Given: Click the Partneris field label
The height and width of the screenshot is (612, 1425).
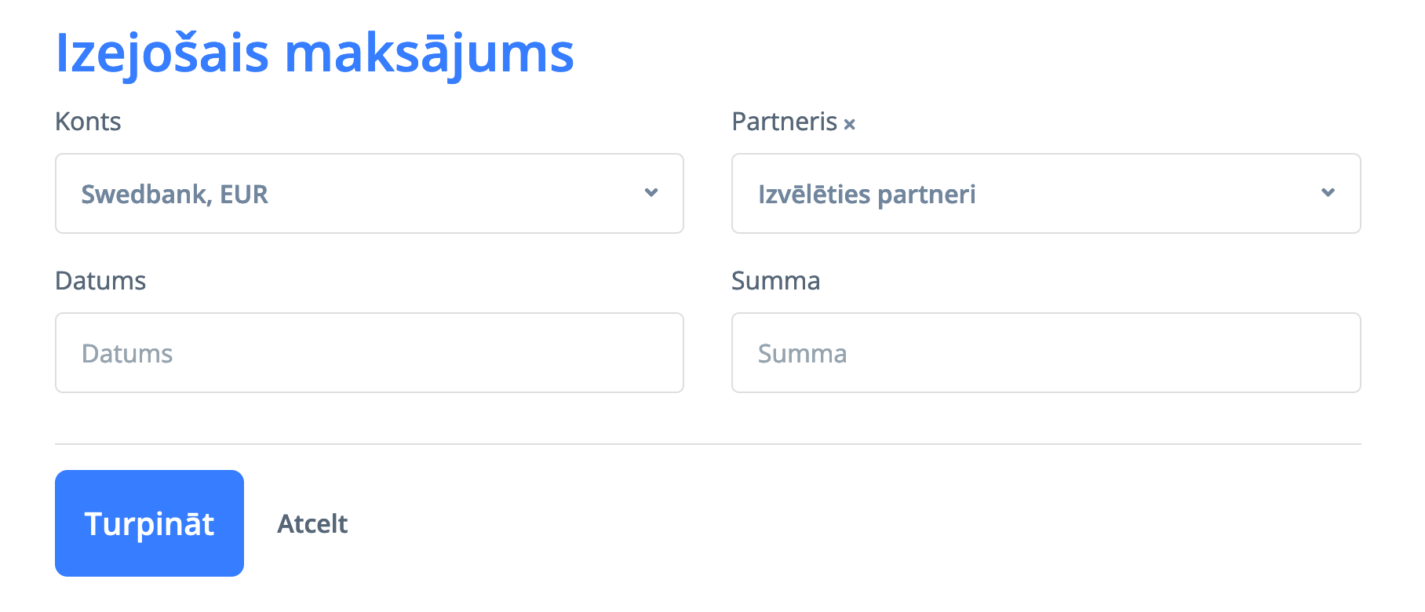Looking at the screenshot, I should (x=784, y=122).
